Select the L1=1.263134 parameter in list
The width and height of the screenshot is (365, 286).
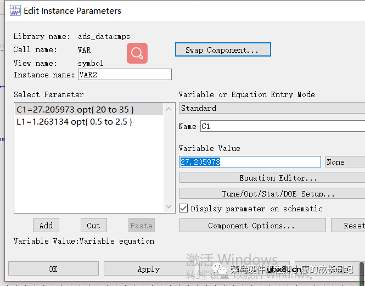click(x=74, y=122)
